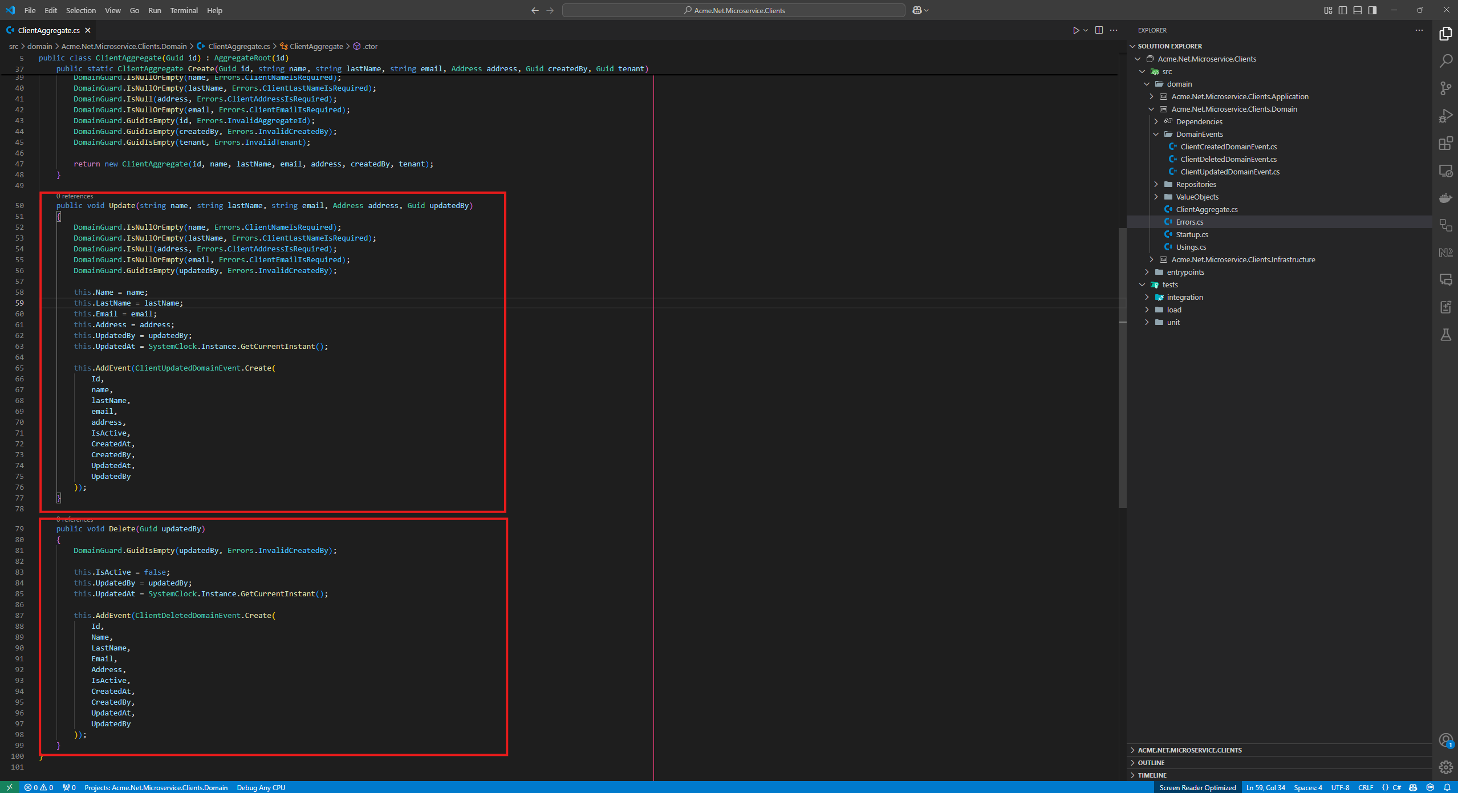Open the Source Control view icon
The image size is (1458, 793).
coord(1445,88)
